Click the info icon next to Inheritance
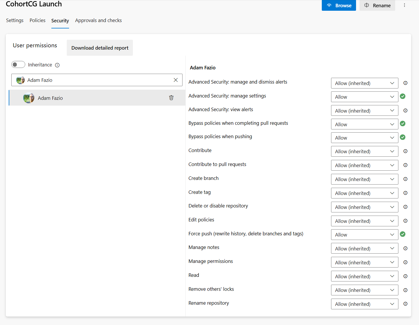Viewport: 419px width, 325px height. click(57, 65)
